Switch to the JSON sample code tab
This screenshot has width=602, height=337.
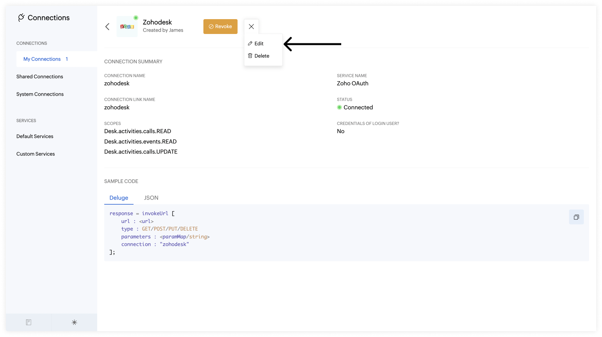pyautogui.click(x=151, y=198)
